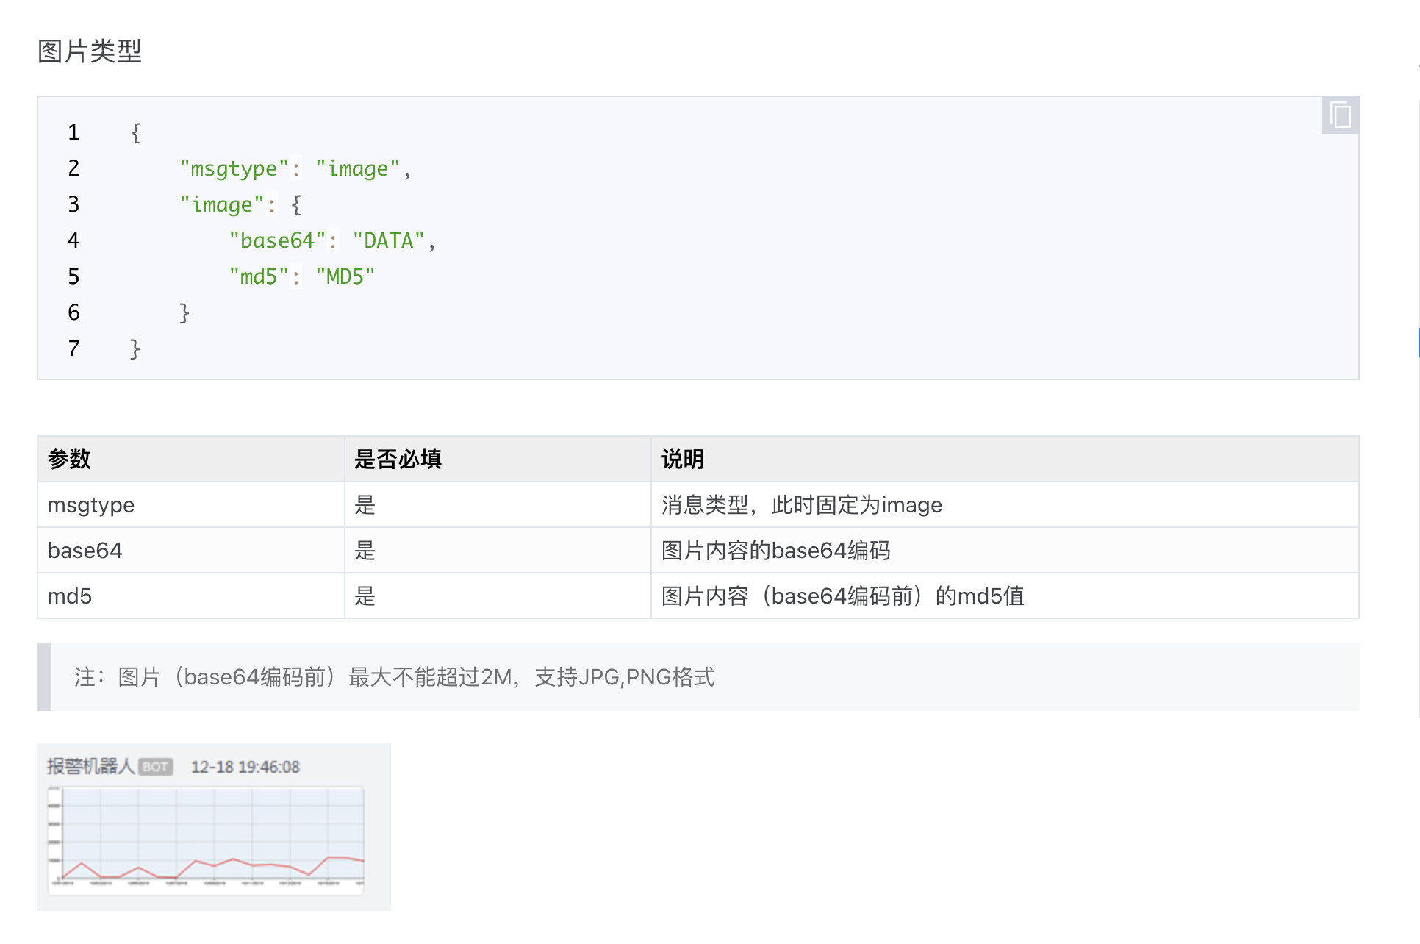Click the 说明 column header
1420x944 pixels.
tap(682, 460)
